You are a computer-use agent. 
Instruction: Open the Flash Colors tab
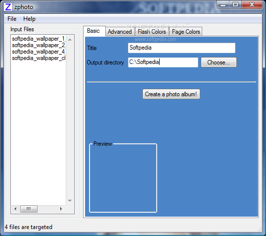[152, 32]
